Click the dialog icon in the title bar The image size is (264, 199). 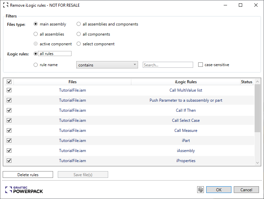[x=6, y=5]
